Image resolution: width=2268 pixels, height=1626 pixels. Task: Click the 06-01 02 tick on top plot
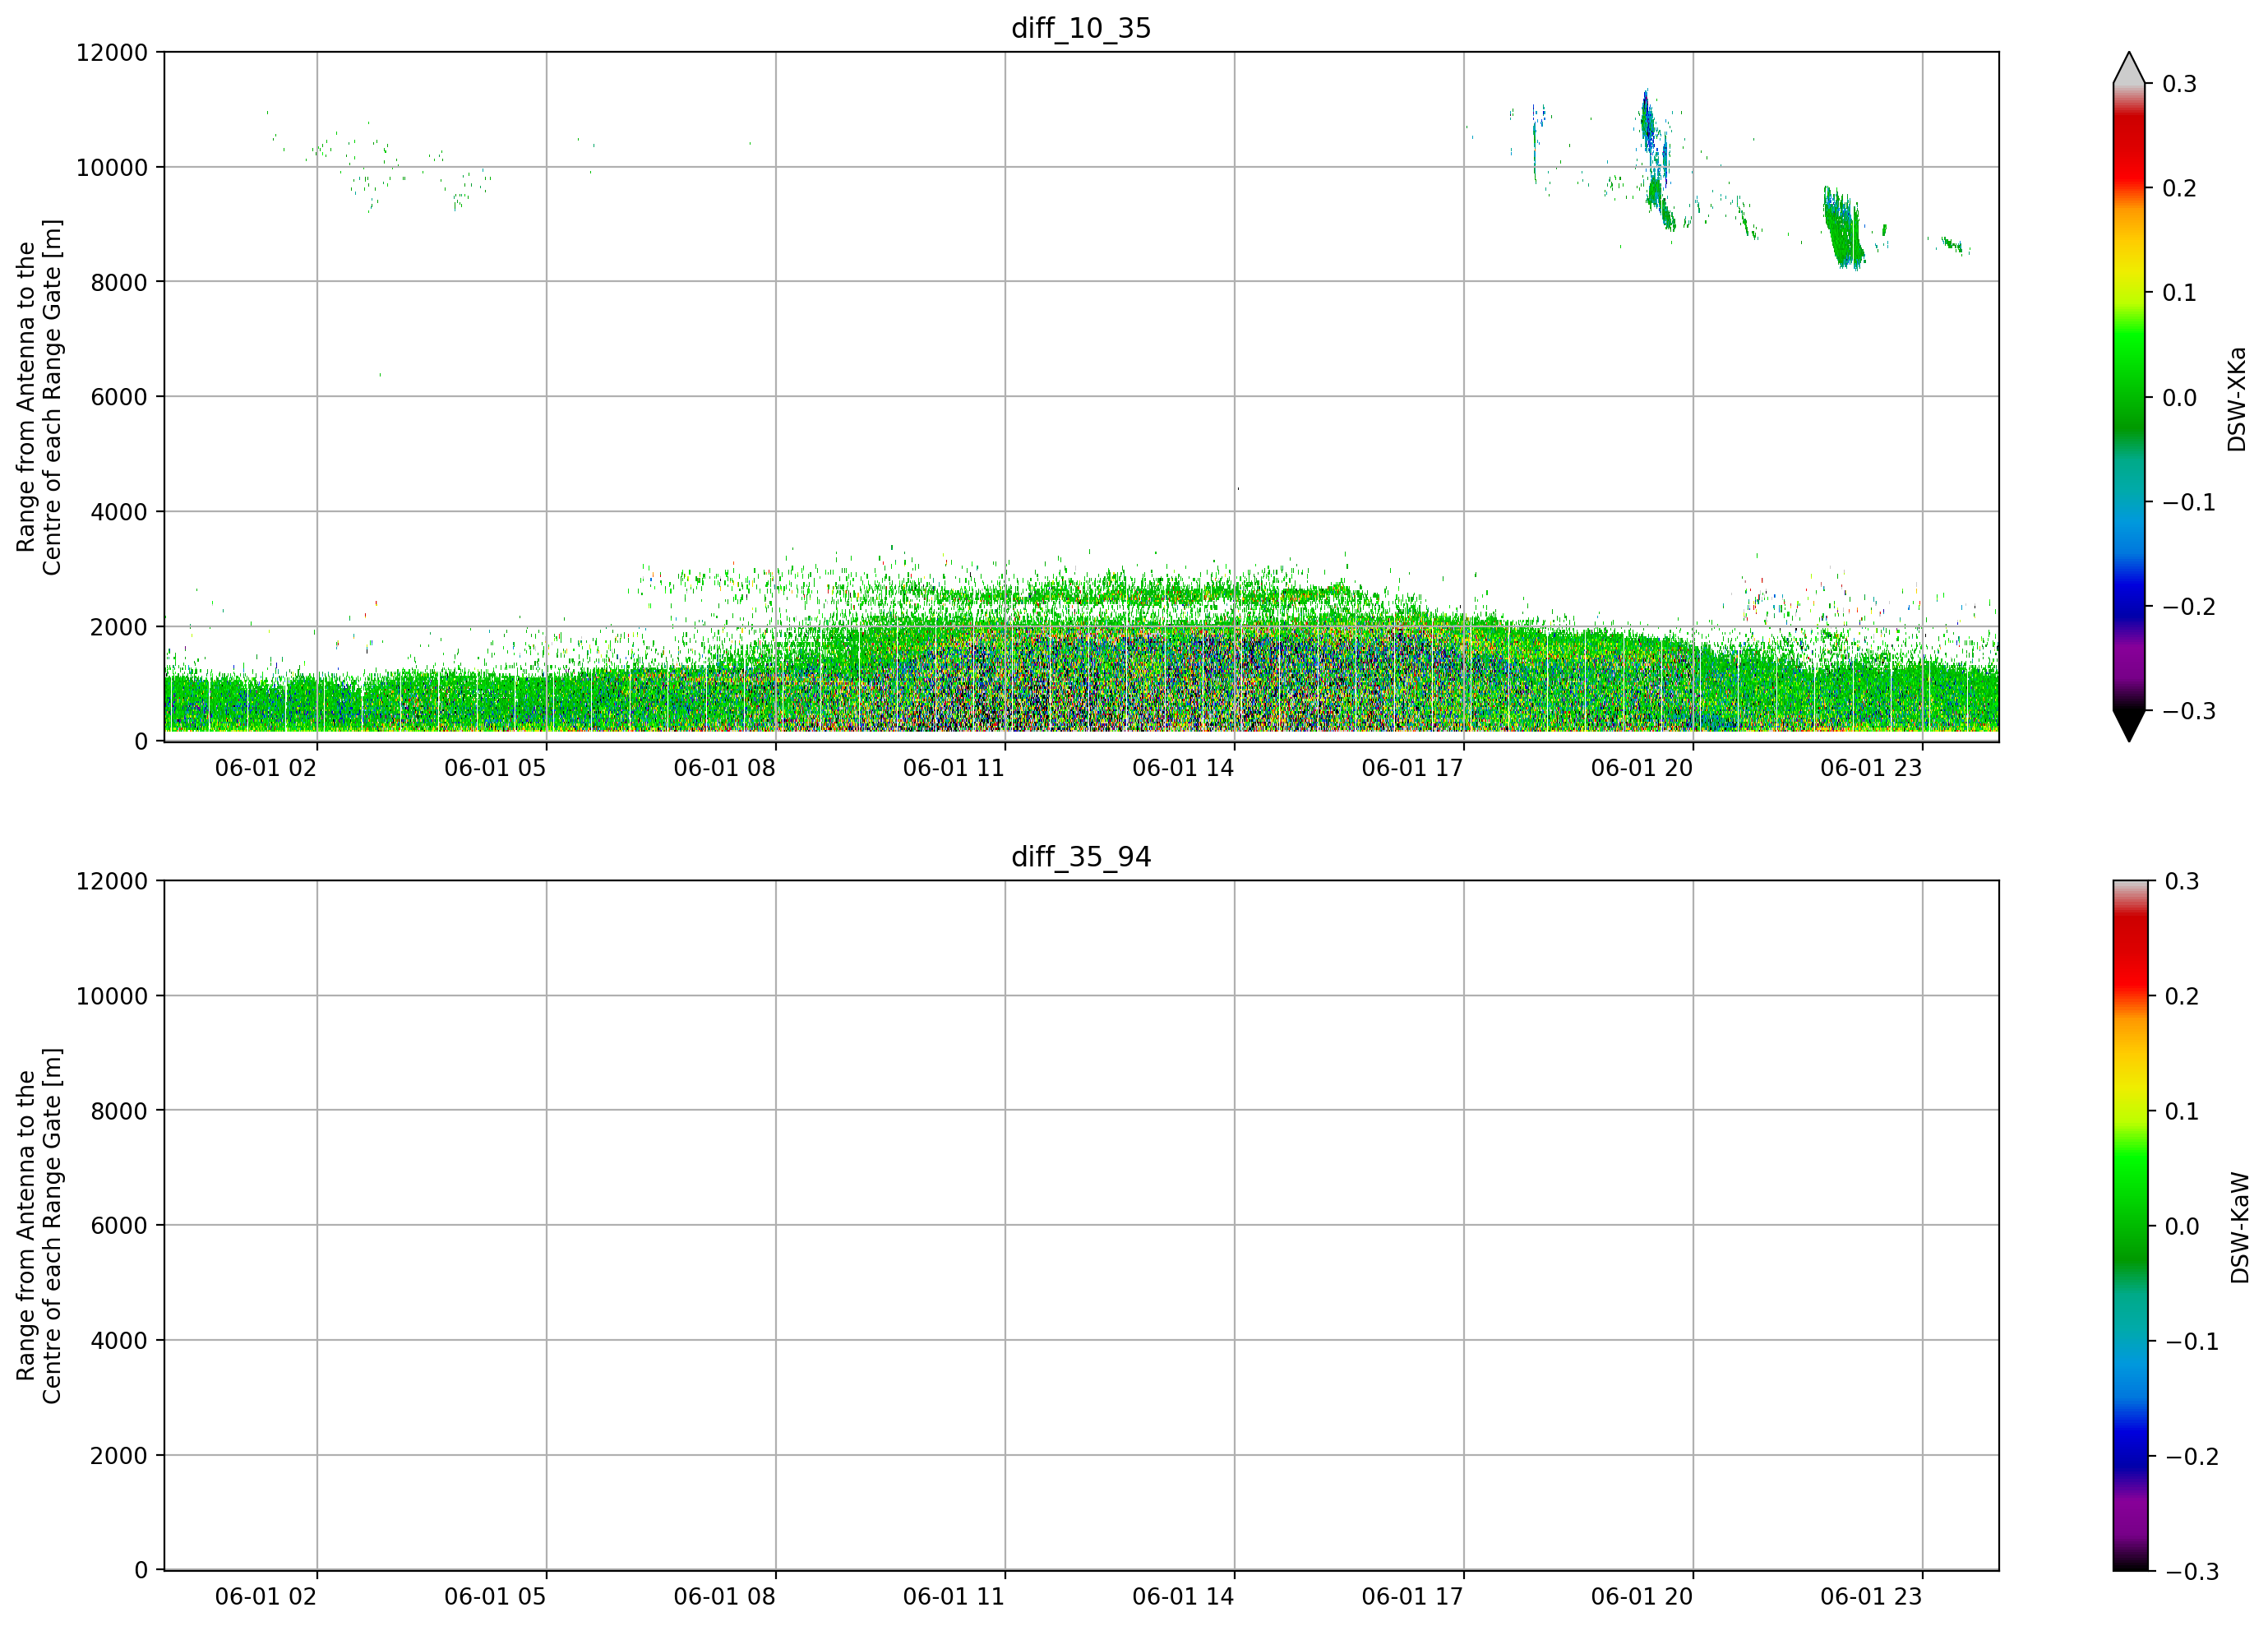tap(265, 768)
